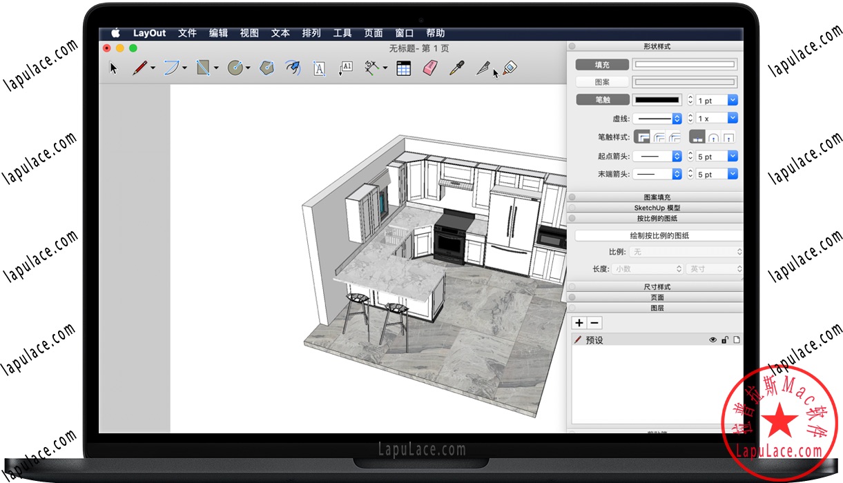Open the 虚线 dash pattern dropdown

(x=657, y=119)
